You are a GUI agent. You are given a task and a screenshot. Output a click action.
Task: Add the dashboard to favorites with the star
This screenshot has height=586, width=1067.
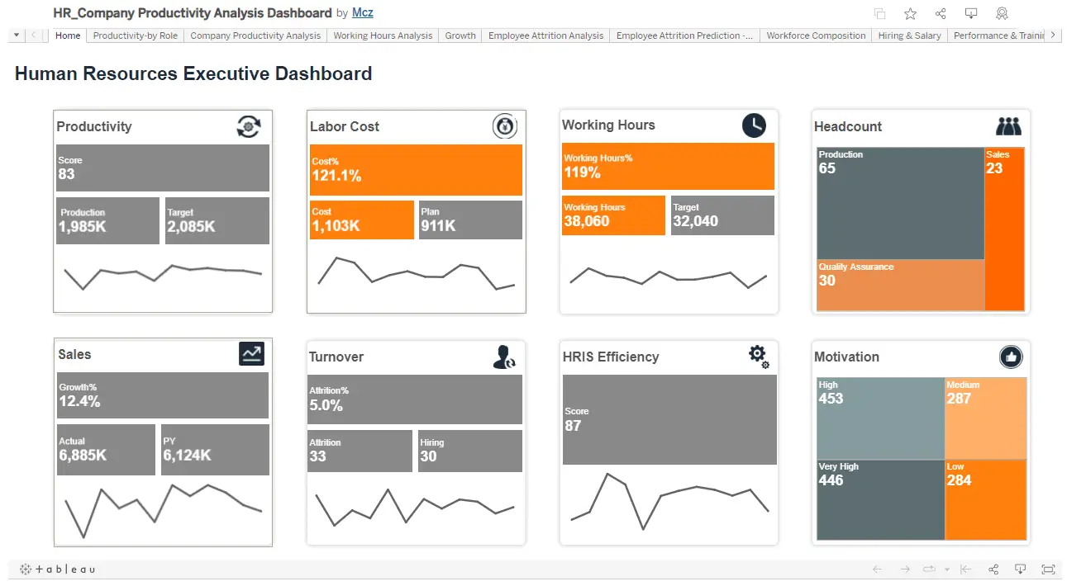click(x=910, y=13)
